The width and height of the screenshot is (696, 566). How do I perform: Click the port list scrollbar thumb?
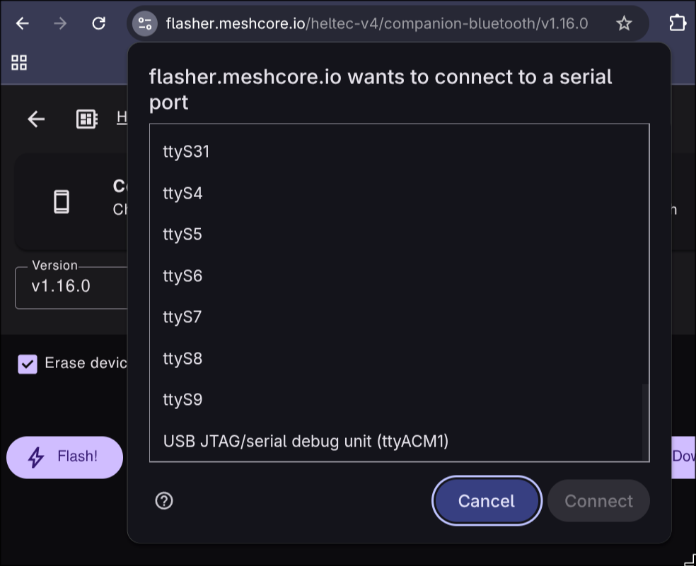645,423
